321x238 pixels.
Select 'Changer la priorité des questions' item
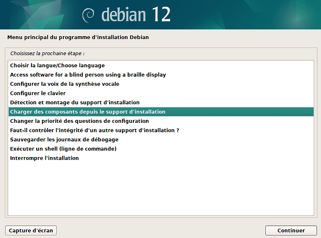click(161, 121)
